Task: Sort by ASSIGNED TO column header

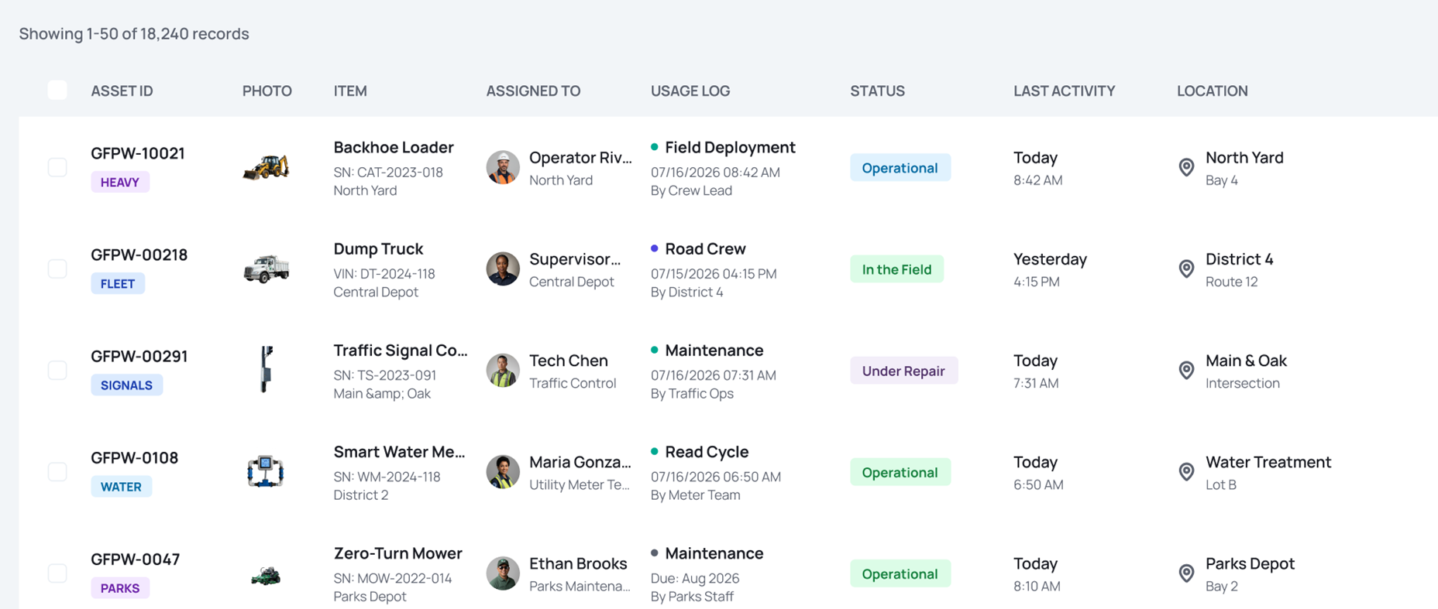Action: (533, 91)
